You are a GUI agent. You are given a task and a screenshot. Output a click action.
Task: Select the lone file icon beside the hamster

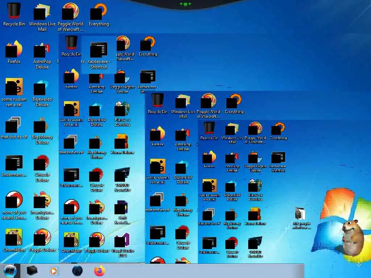coord(301,218)
